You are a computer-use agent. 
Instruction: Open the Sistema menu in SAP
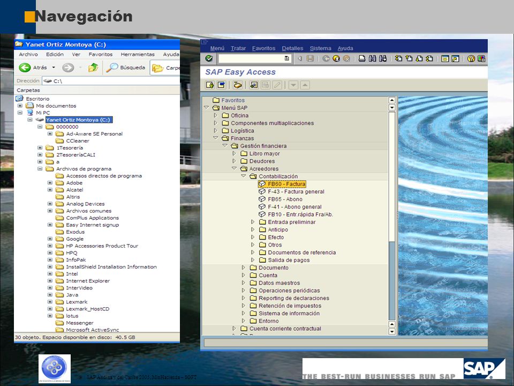[x=321, y=48]
